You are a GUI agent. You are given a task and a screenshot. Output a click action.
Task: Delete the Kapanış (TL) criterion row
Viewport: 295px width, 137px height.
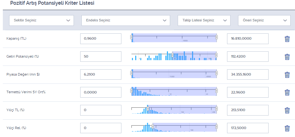click(287, 39)
